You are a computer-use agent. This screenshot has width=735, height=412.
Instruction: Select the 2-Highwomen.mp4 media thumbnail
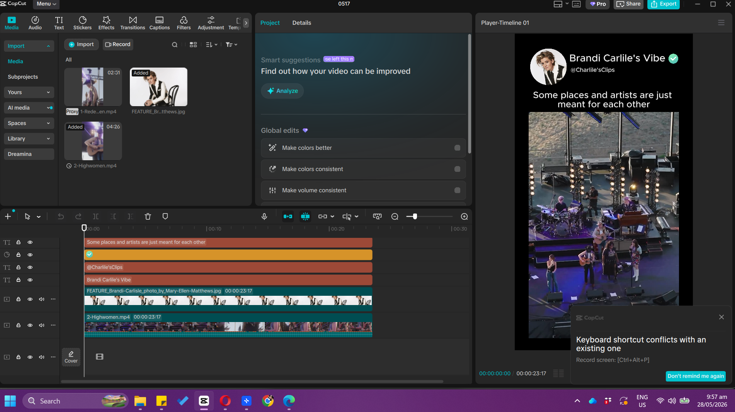point(93,141)
